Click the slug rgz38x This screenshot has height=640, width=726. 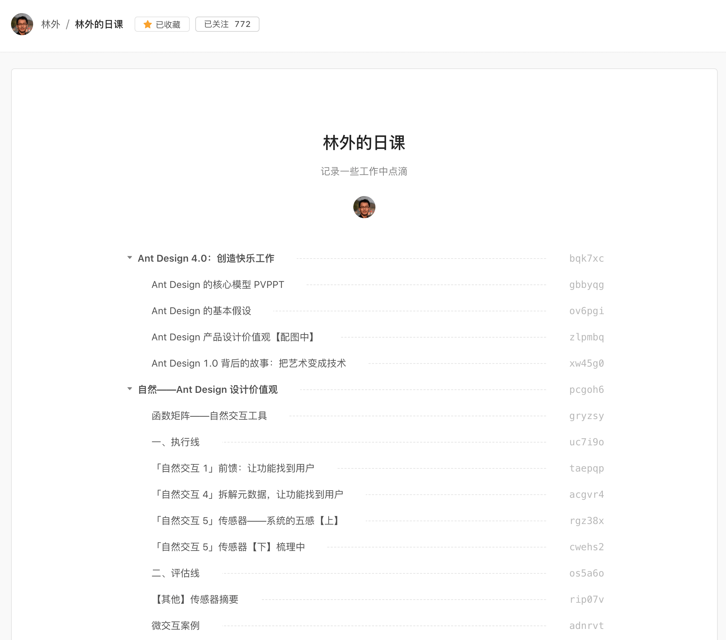point(586,521)
